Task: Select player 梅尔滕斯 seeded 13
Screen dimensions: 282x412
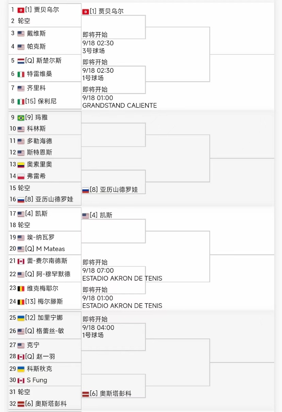Action: tap(44, 301)
